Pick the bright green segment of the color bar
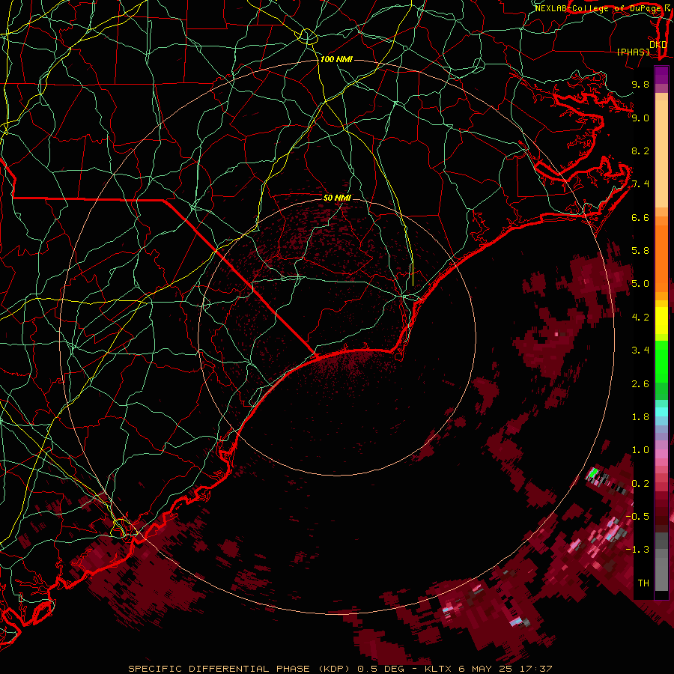 pos(661,361)
